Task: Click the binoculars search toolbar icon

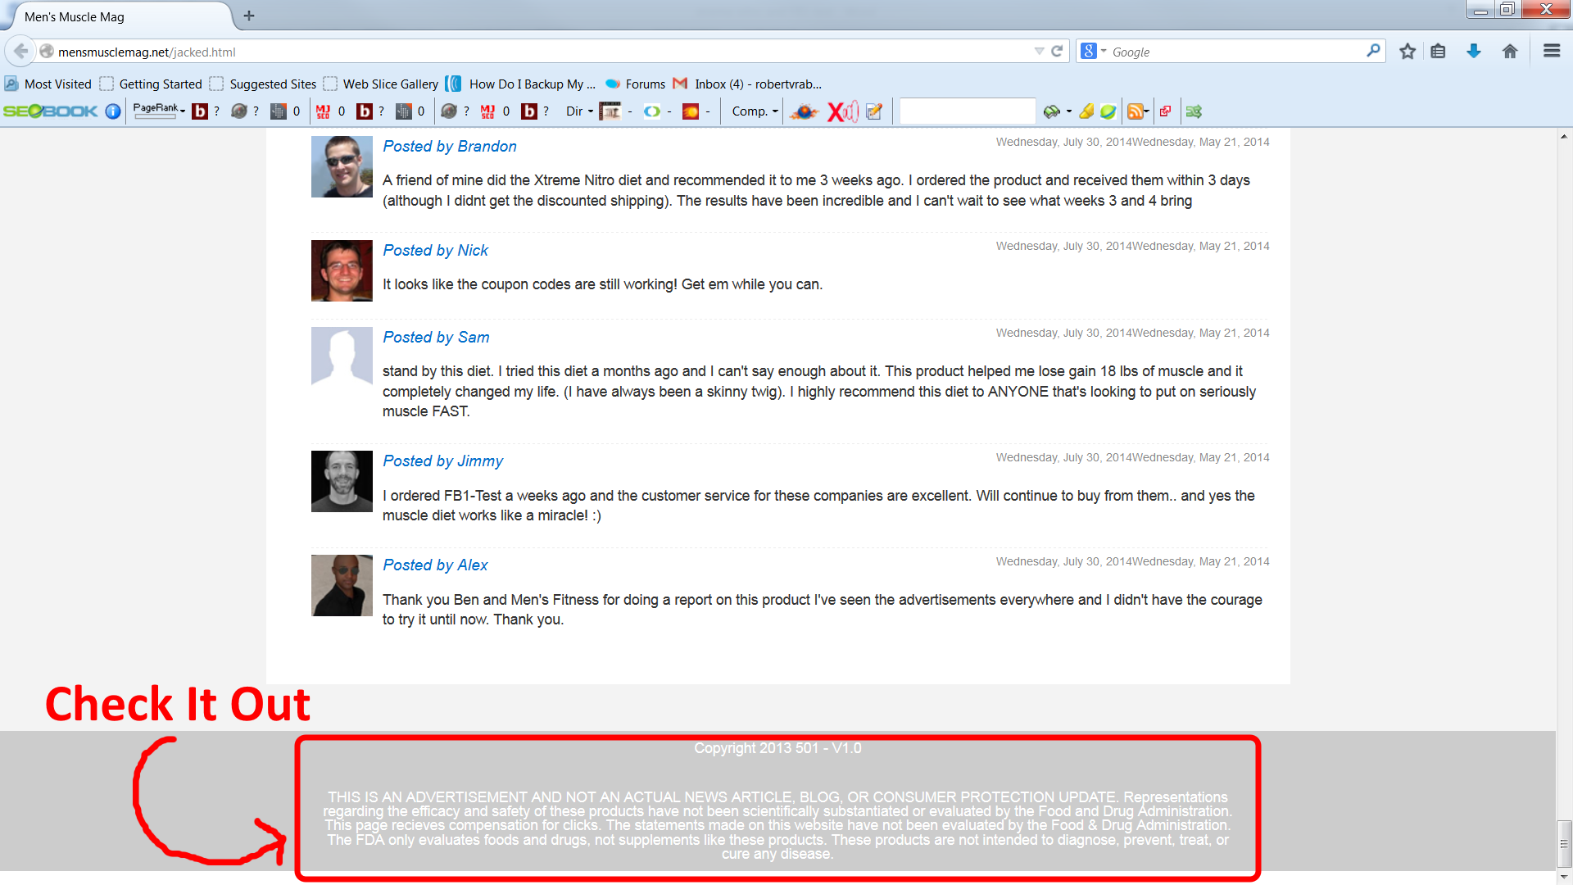Action: [1051, 111]
